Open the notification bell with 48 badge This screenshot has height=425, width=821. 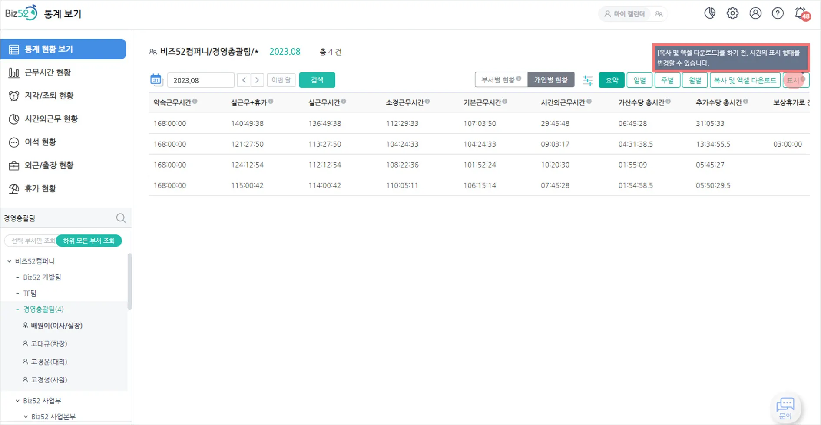801,13
